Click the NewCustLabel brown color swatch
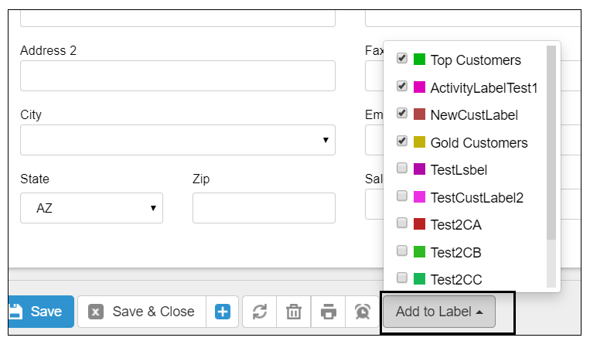This screenshot has width=590, height=341. [419, 114]
